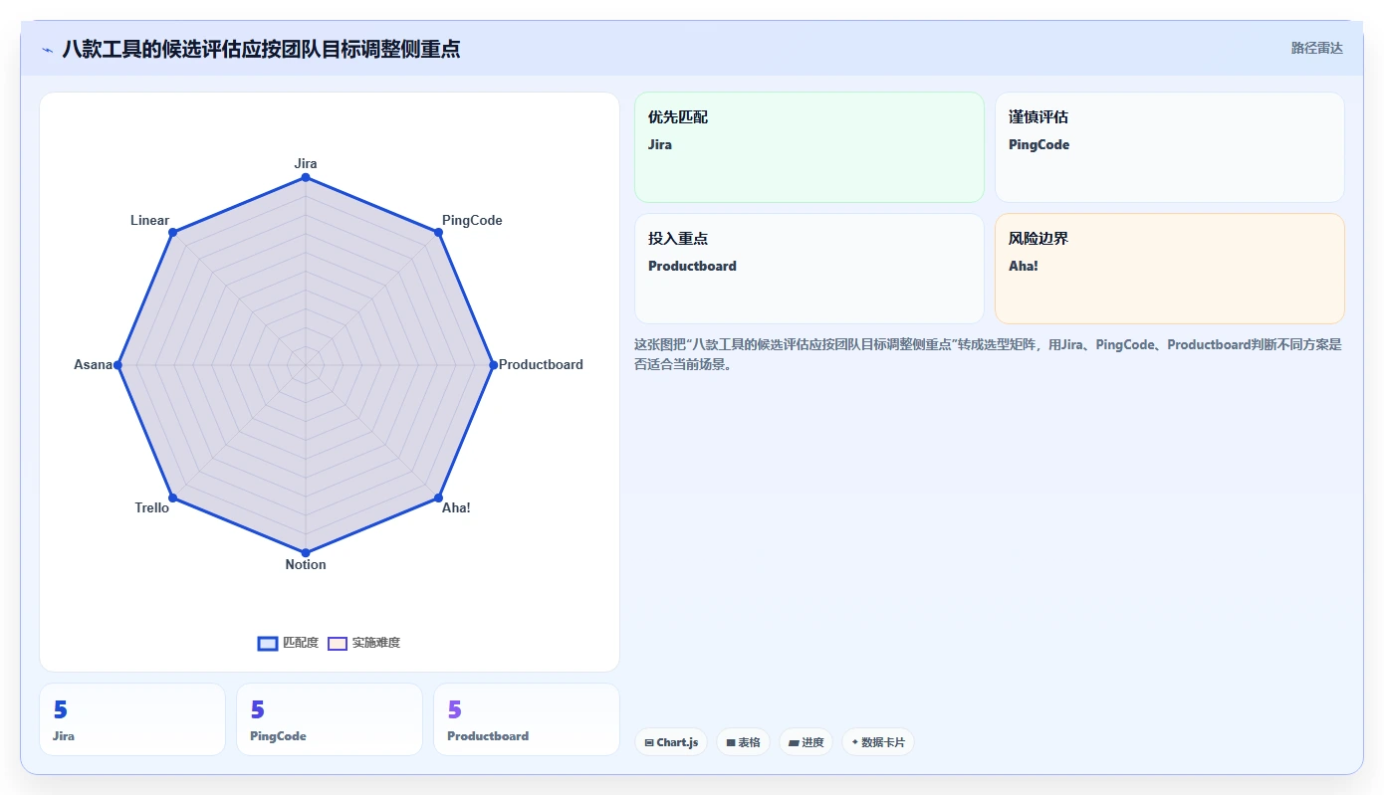Click the 表格 tag chip
1384x795 pixels.
(x=743, y=742)
